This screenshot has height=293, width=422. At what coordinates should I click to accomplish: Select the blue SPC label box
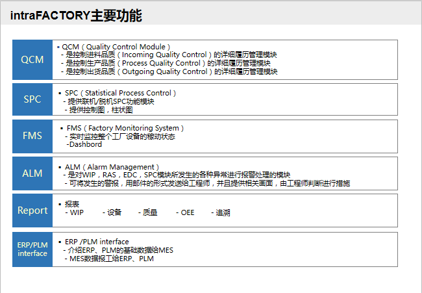[x=32, y=99]
